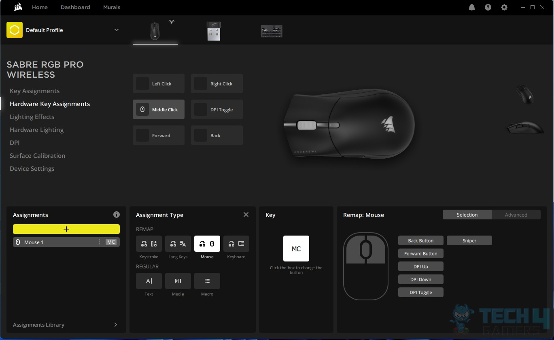
Task: Switch to angled front mouse view
Action: 524,94
